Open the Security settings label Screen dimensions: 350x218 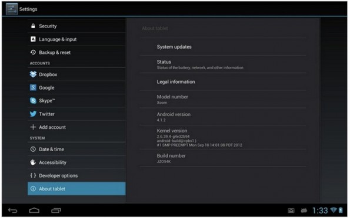click(x=48, y=26)
